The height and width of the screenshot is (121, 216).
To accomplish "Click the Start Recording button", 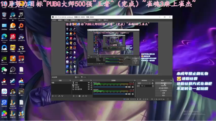I will click(164, 86).
